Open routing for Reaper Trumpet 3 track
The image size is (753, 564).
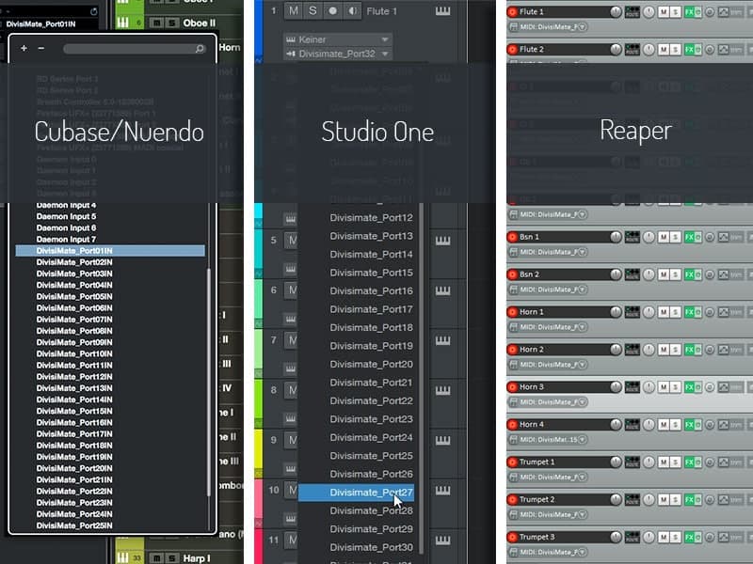(632, 537)
